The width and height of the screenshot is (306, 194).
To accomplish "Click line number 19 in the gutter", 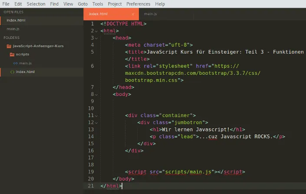I will (91, 172).
